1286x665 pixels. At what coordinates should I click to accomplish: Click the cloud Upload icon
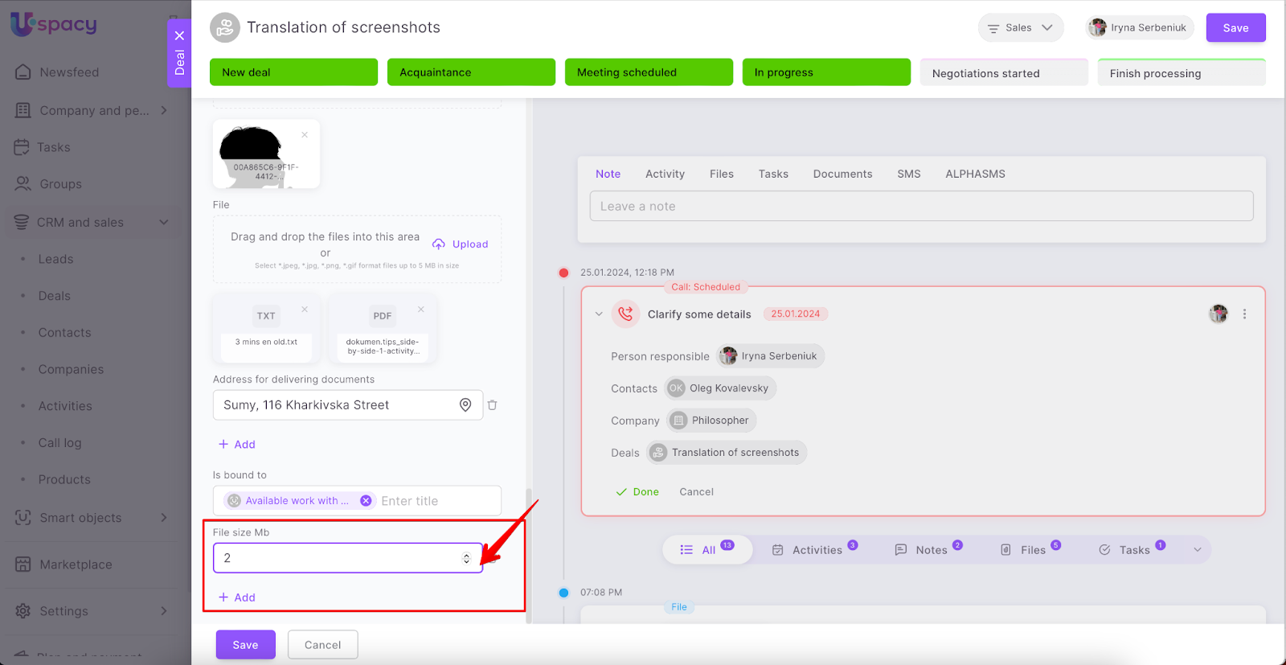pos(439,244)
